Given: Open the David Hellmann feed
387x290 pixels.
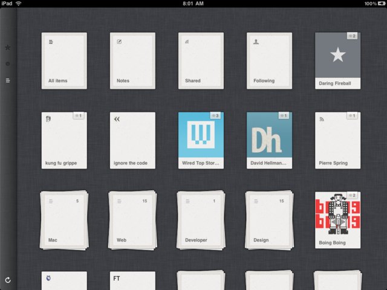Looking at the screenshot, I should click(x=269, y=140).
